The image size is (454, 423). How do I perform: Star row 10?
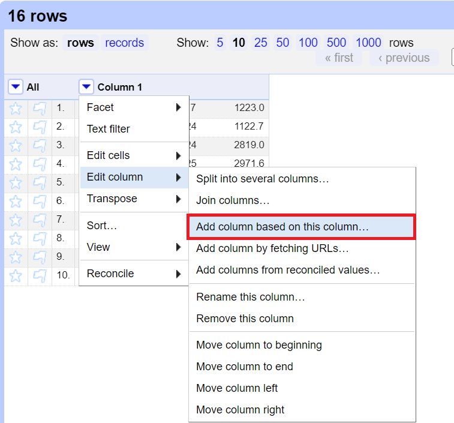pos(16,276)
